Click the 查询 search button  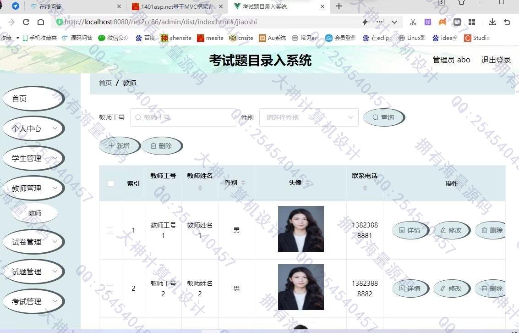pyautogui.click(x=384, y=117)
